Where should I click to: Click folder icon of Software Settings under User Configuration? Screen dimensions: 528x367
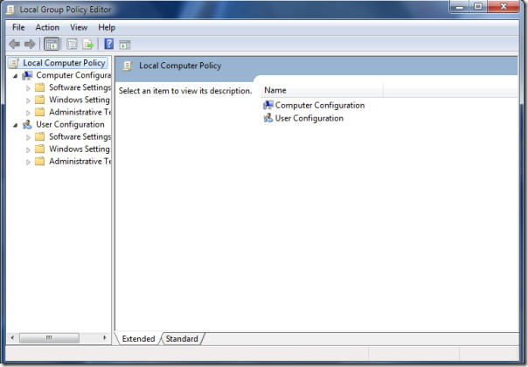pos(39,136)
